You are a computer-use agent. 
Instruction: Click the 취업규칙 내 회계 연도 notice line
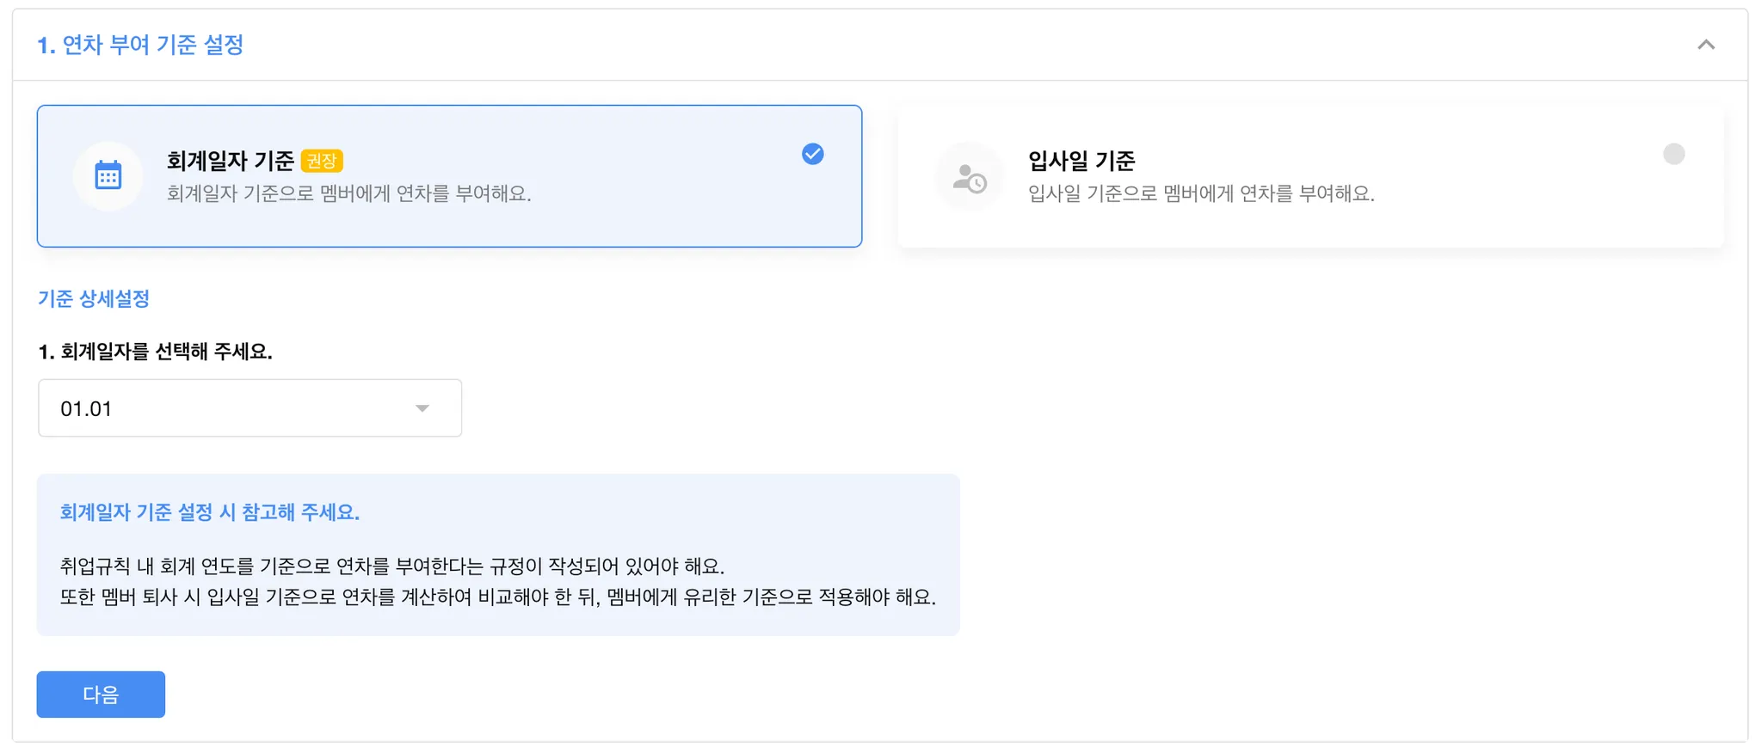tap(391, 566)
